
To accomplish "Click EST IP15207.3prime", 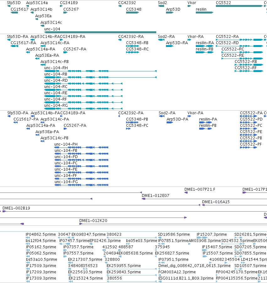I will tap(212, 234).
